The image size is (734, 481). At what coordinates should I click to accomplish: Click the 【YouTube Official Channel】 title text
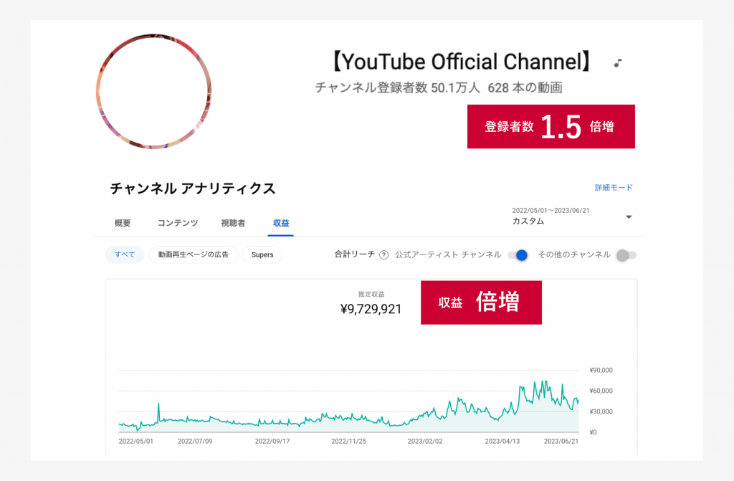461,62
